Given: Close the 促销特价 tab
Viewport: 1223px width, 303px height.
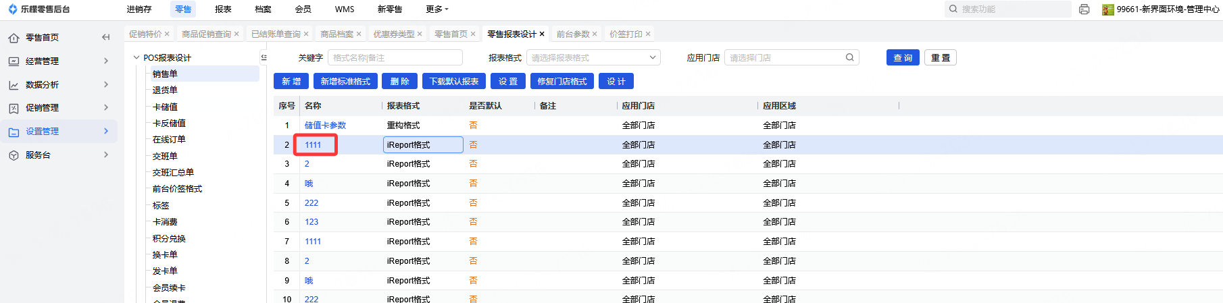Looking at the screenshot, I should click(x=167, y=34).
